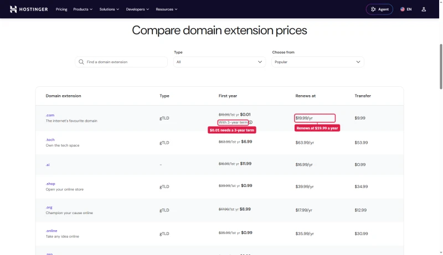Open the Agent assistant button
Image resolution: width=443 pixels, height=255 pixels.
tap(379, 9)
